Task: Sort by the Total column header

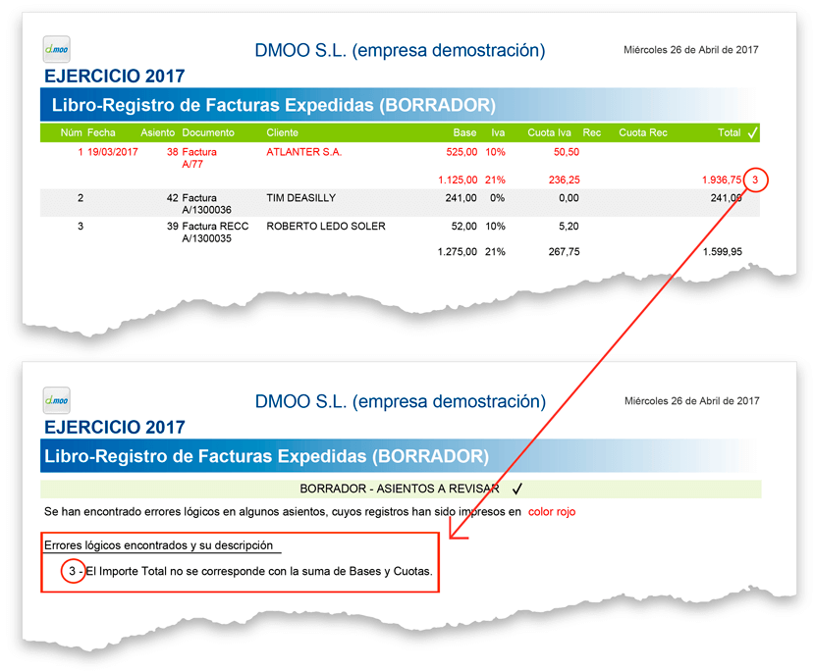Action: [729, 132]
